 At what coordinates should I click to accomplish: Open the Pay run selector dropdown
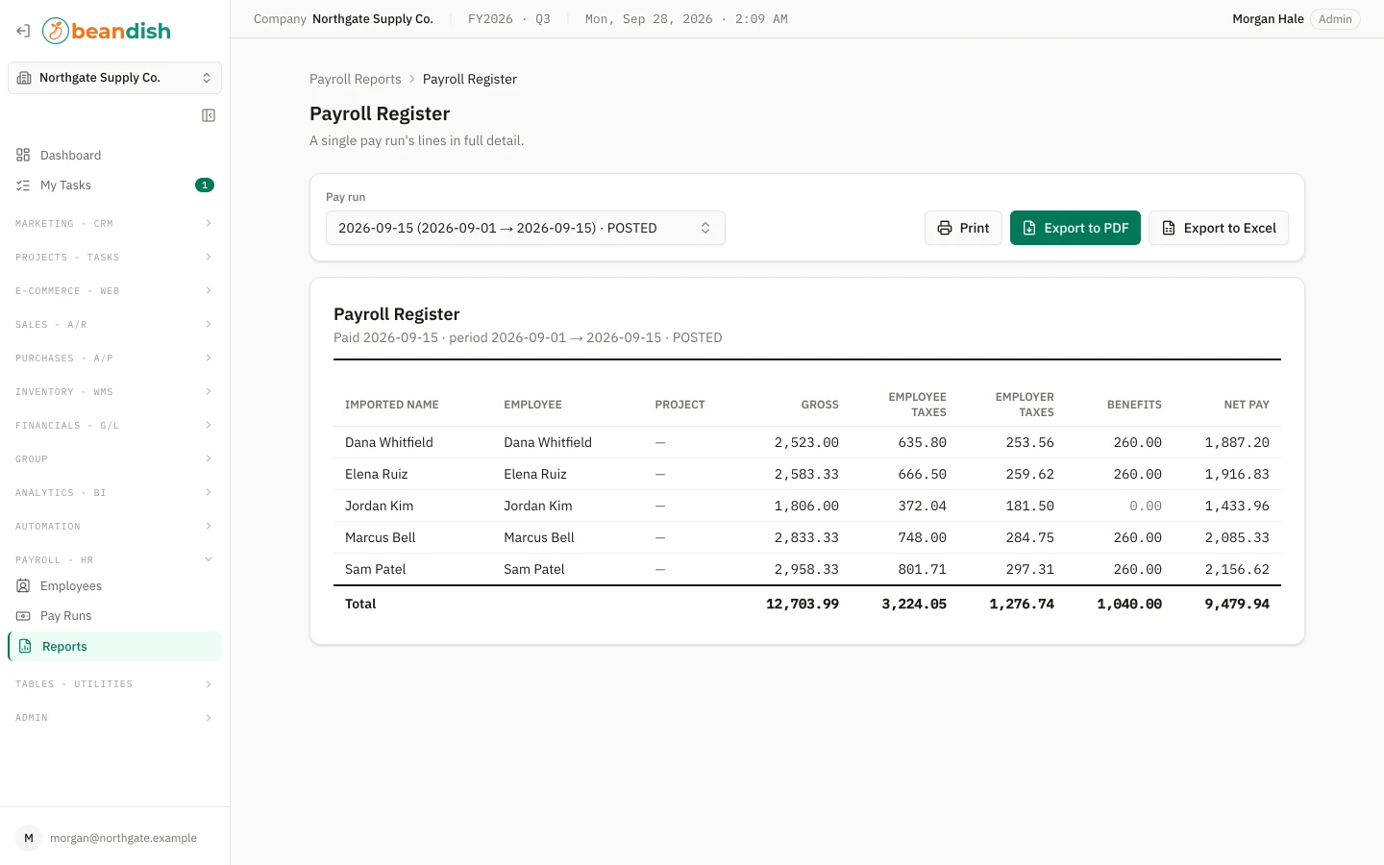tap(526, 228)
